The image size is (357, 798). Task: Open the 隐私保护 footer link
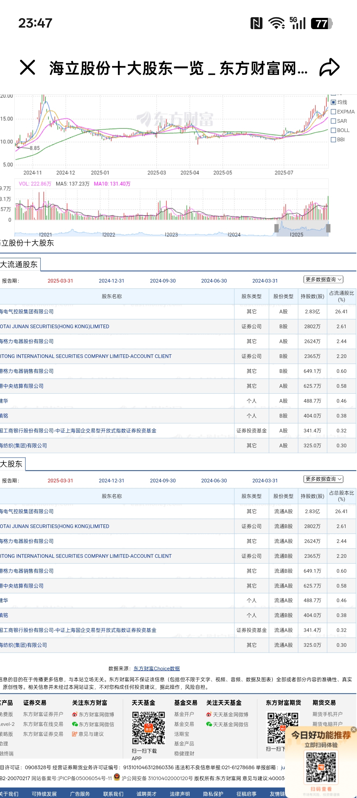pyautogui.click(x=213, y=794)
